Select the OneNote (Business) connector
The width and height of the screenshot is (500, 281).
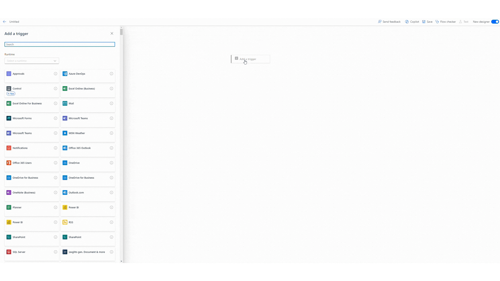click(32, 195)
